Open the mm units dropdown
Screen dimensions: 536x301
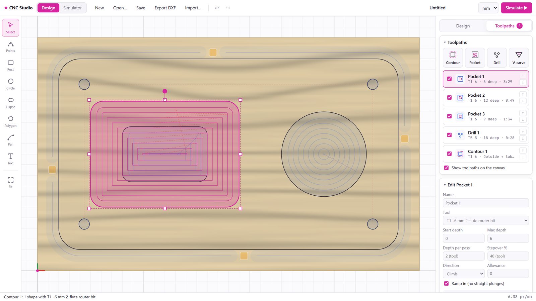tap(488, 8)
